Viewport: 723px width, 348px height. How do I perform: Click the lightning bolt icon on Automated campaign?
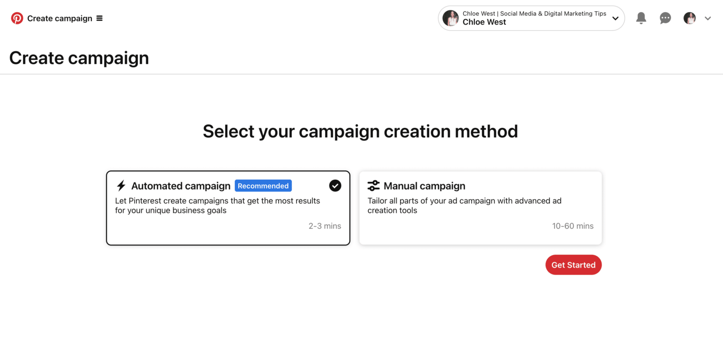click(121, 185)
